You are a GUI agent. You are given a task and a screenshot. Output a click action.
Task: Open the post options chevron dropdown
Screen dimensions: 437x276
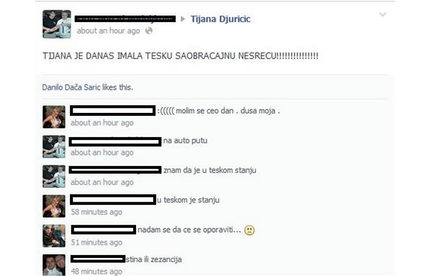click(382, 15)
